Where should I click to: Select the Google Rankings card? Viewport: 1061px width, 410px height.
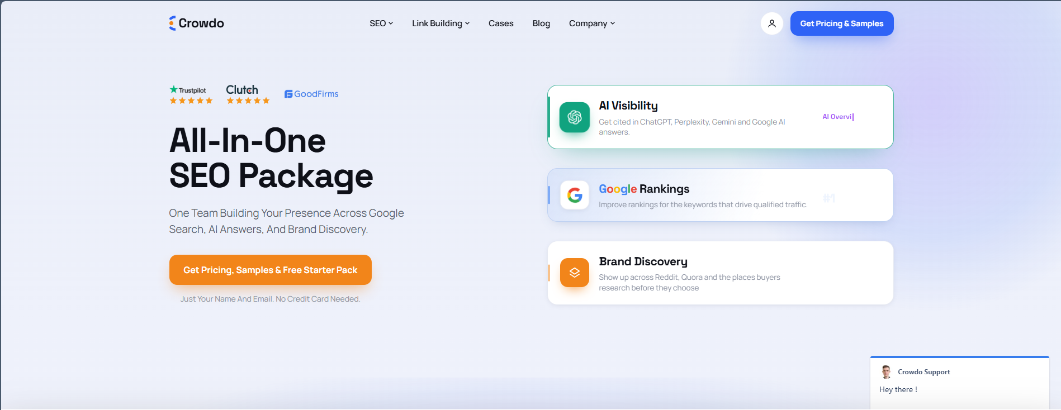pos(720,195)
